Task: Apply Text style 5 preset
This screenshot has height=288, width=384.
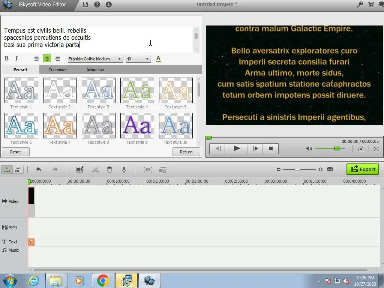Action: click(176, 90)
